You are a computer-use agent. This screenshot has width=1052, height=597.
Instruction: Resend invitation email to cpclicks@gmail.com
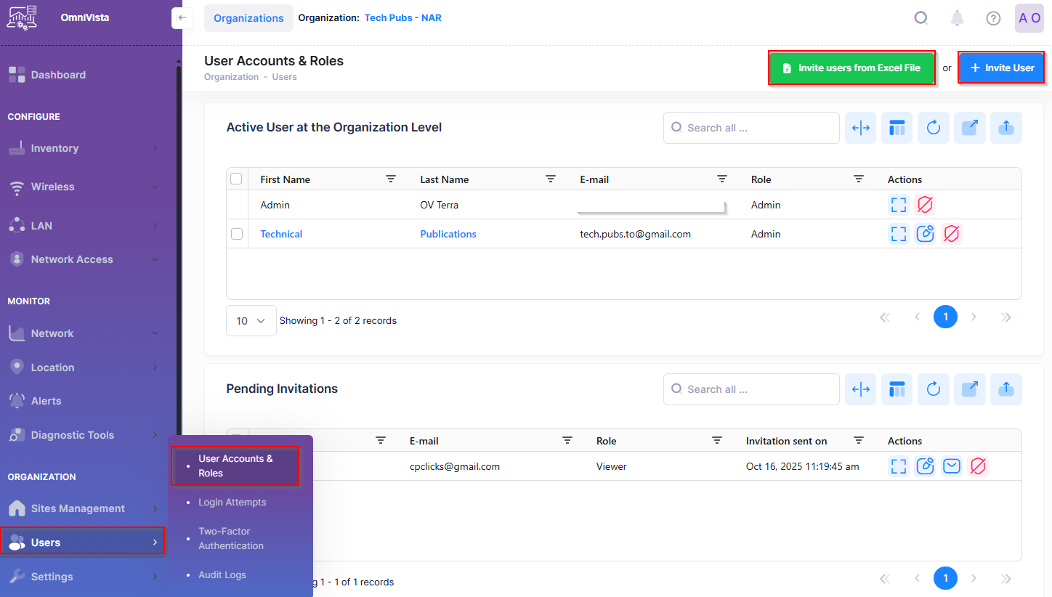coord(952,466)
